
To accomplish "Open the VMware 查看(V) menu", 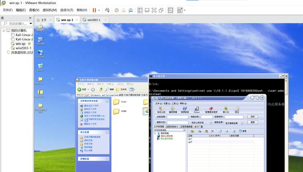I will (x=34, y=10).
